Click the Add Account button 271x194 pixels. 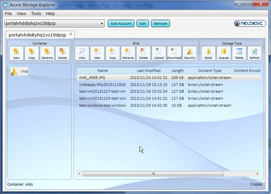point(121,23)
